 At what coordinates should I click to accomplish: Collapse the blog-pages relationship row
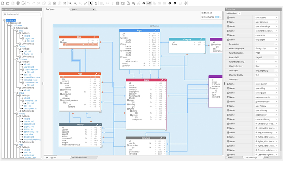[228, 40]
